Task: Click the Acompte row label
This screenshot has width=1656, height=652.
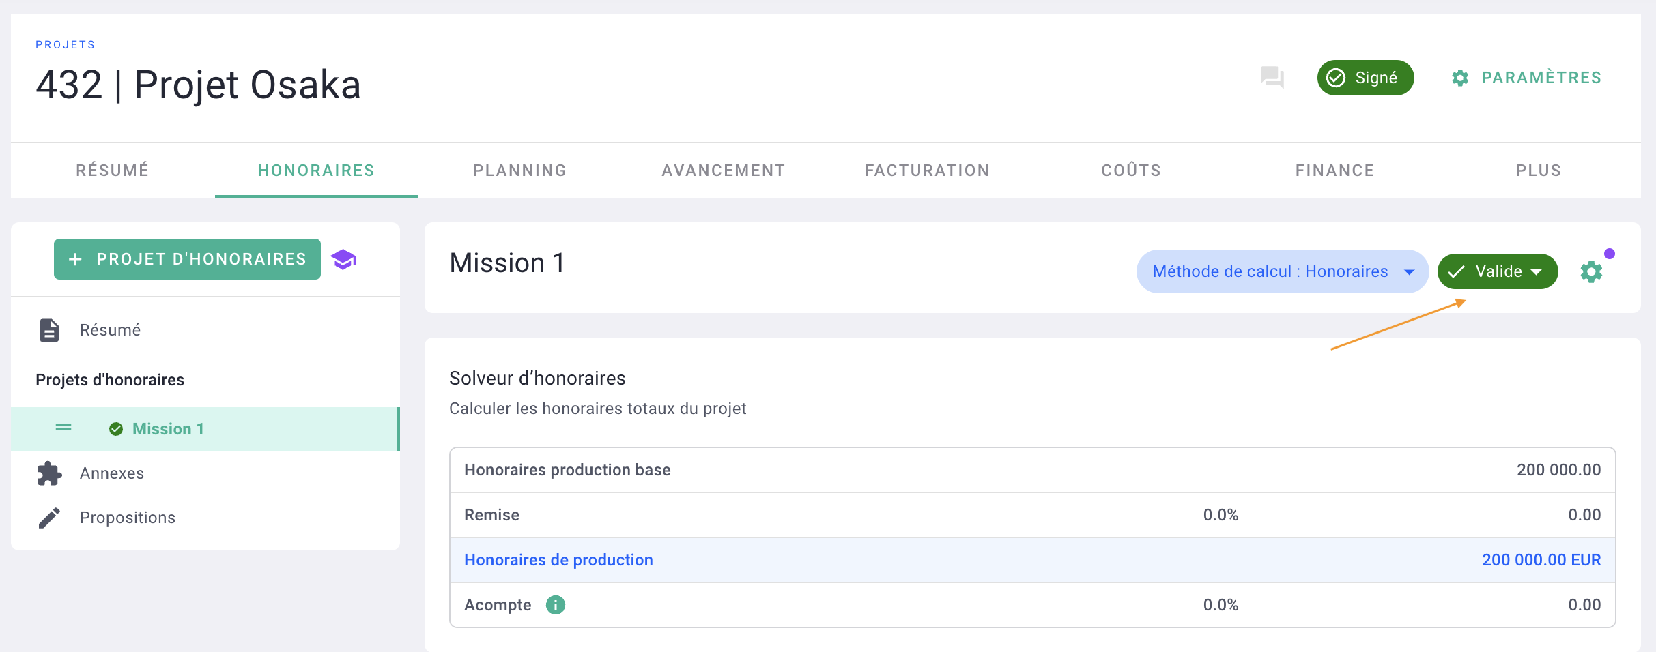Action: pyautogui.click(x=498, y=605)
